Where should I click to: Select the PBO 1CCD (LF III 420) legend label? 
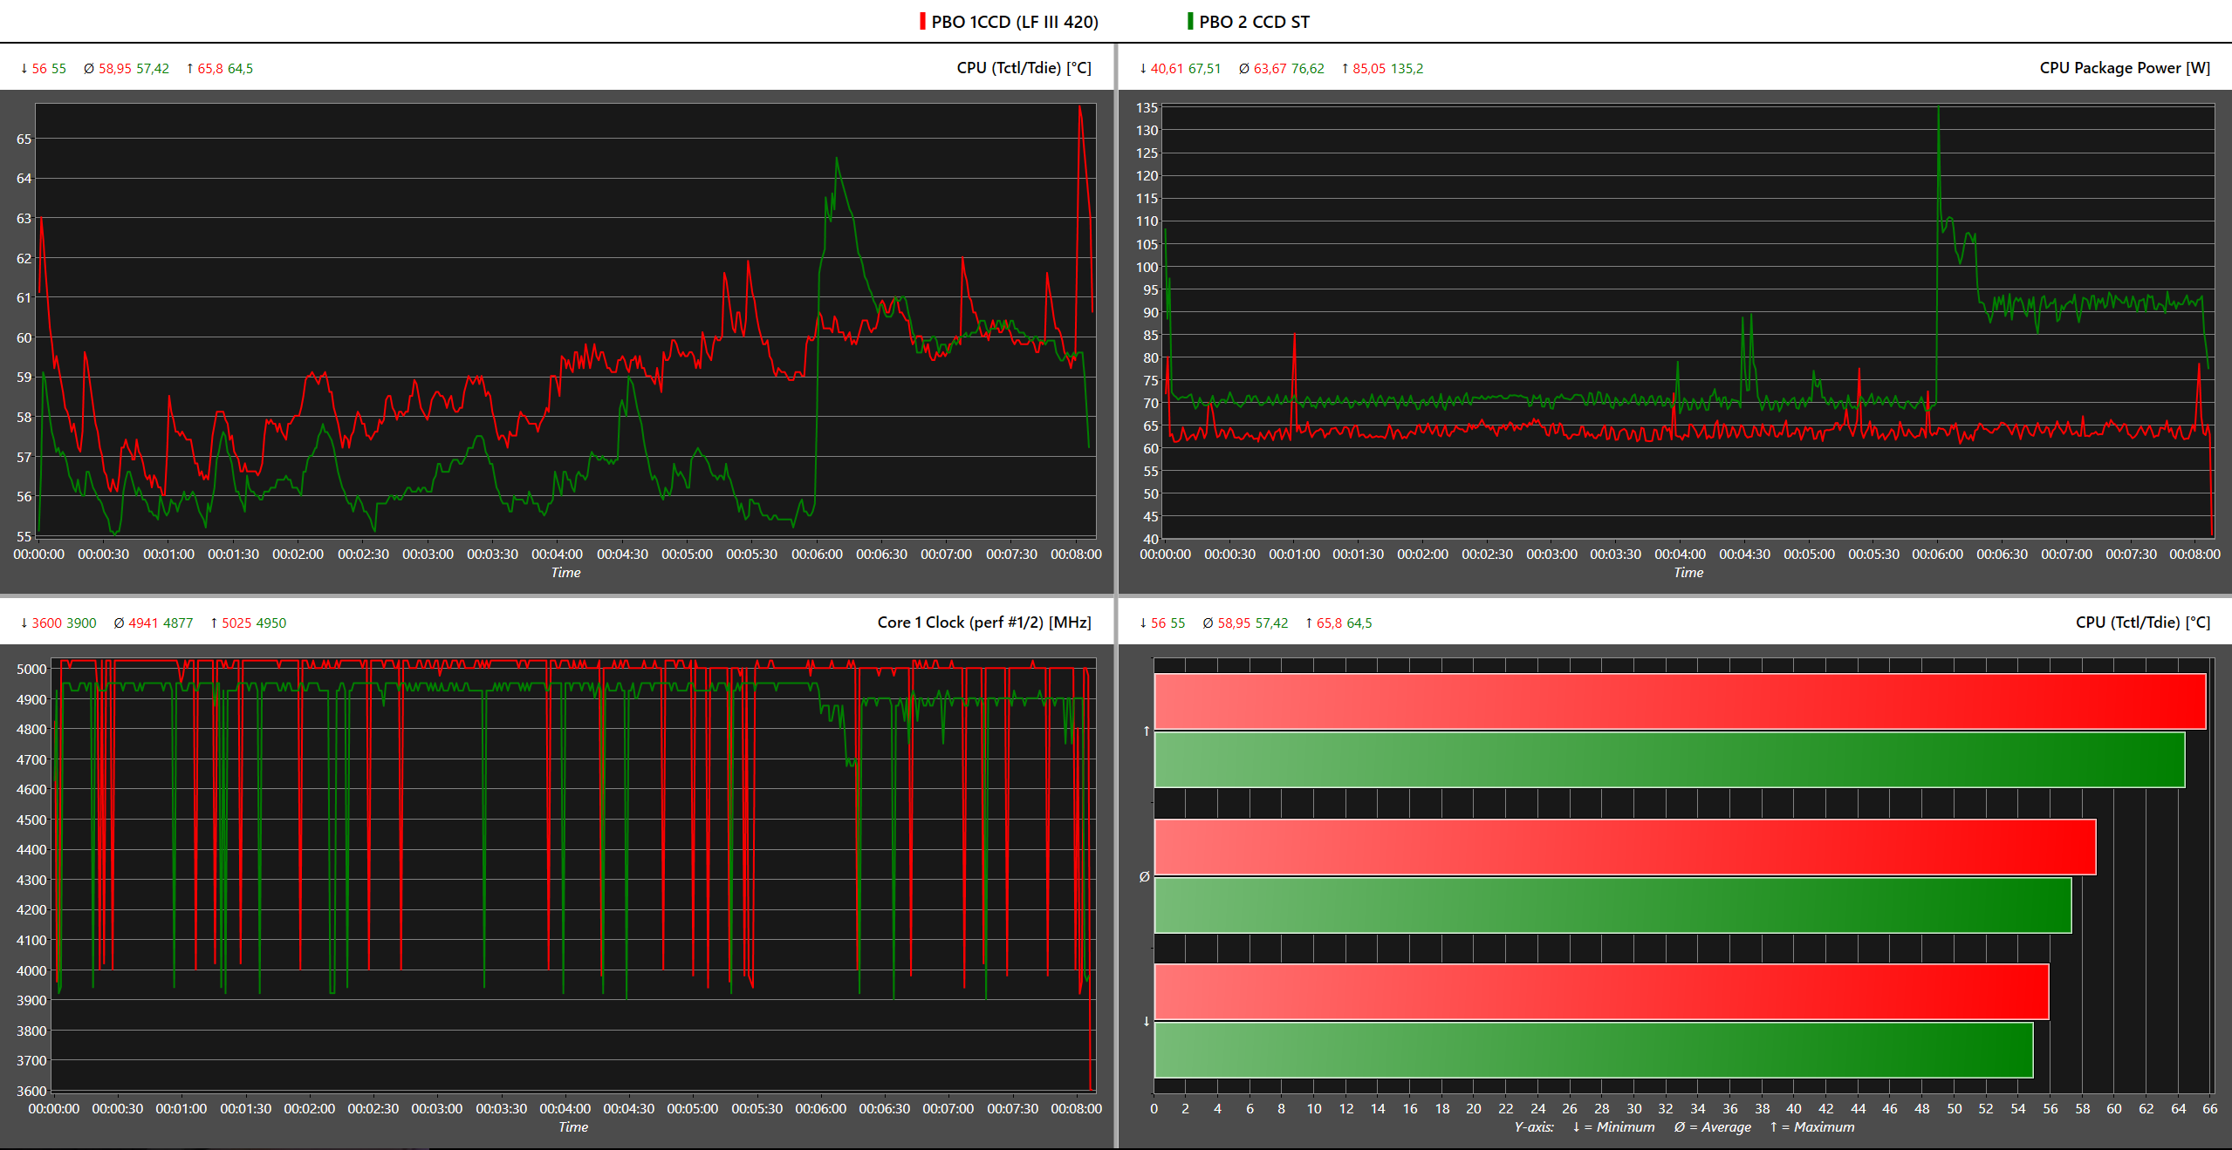(1014, 22)
